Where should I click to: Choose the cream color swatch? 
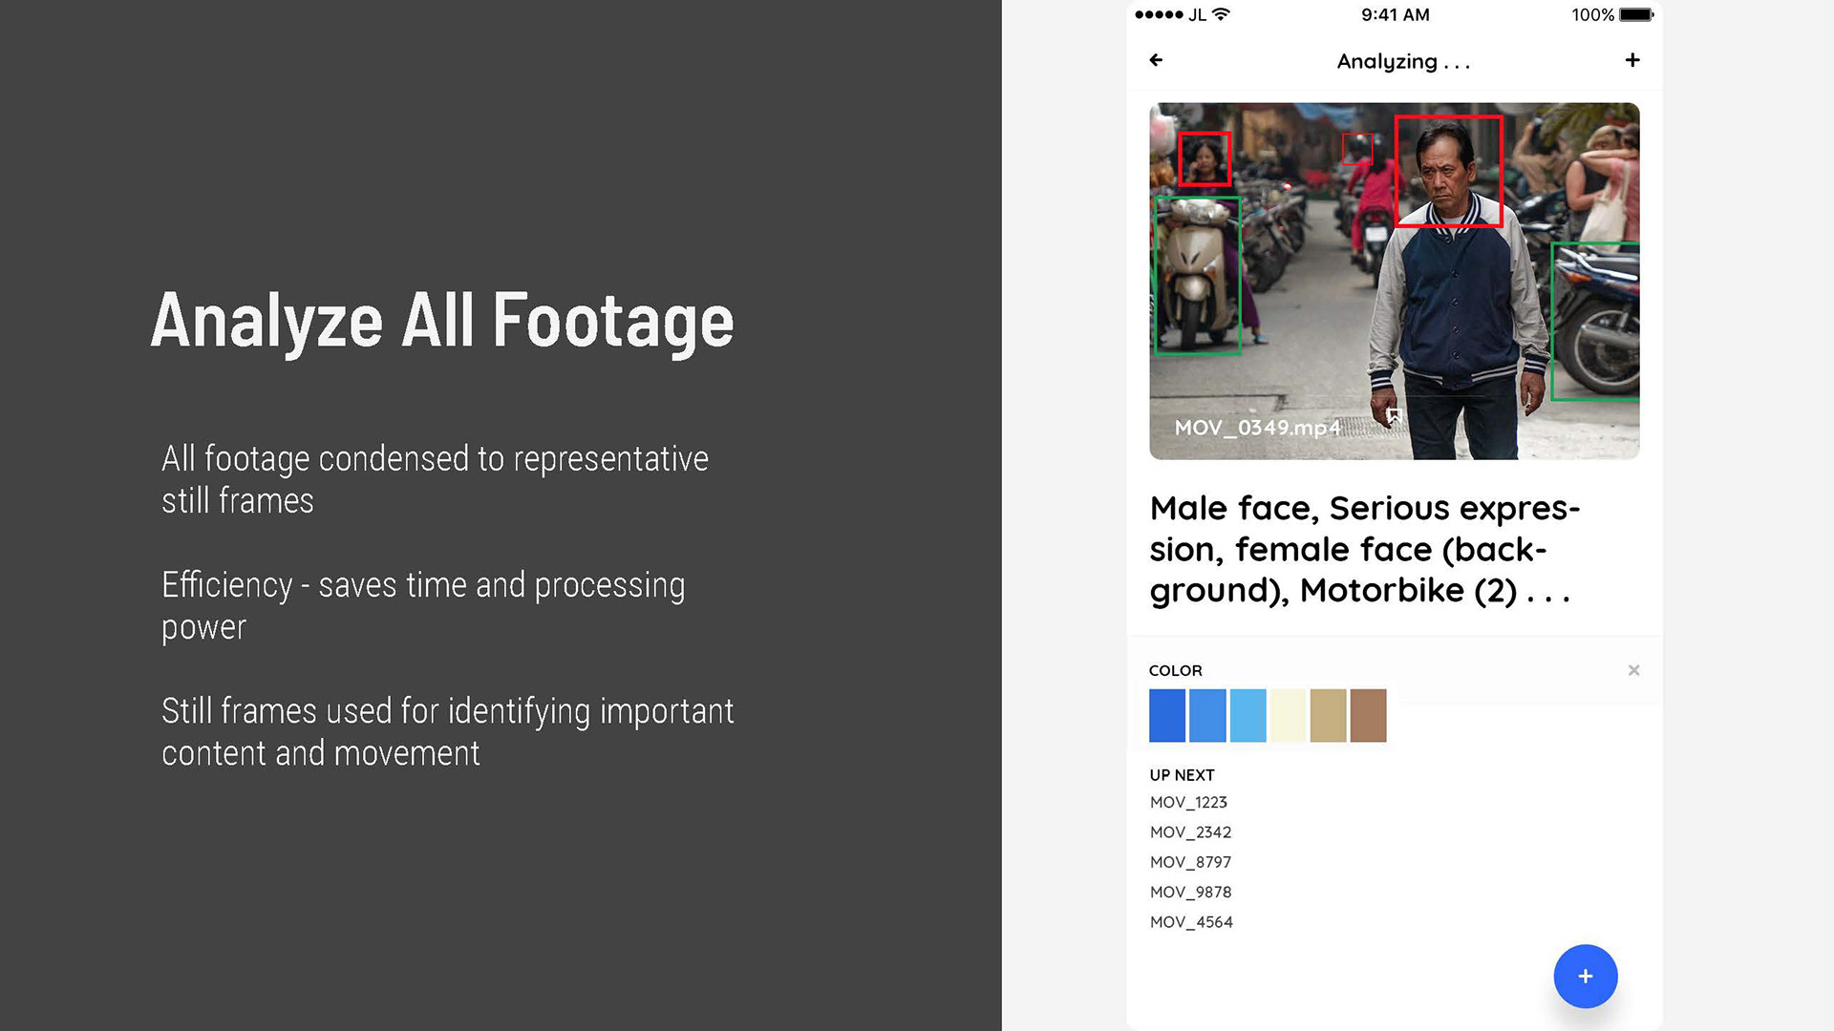coord(1288,715)
